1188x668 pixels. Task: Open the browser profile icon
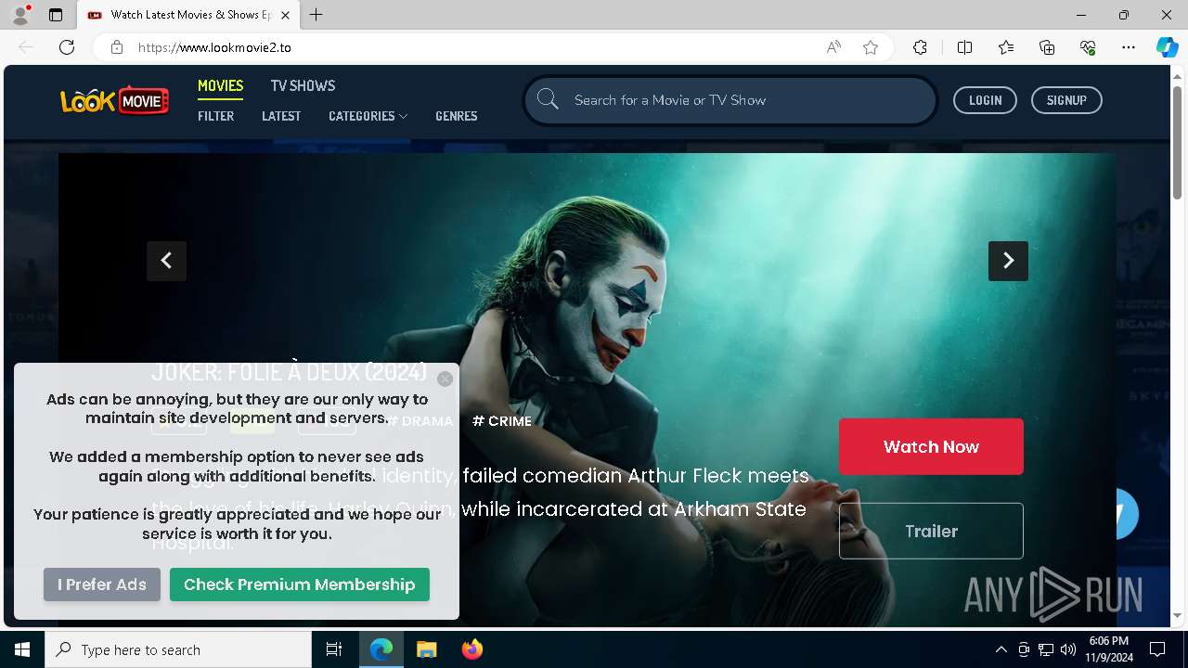click(20, 15)
